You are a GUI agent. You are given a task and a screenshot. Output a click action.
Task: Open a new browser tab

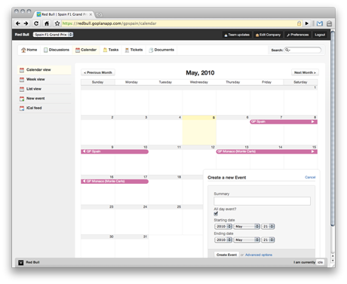99,14
